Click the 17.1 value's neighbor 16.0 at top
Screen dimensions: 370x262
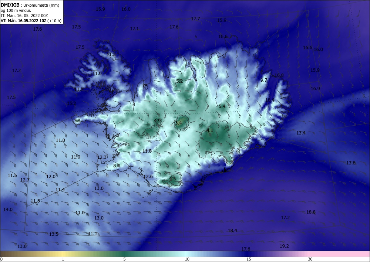pos(126,9)
